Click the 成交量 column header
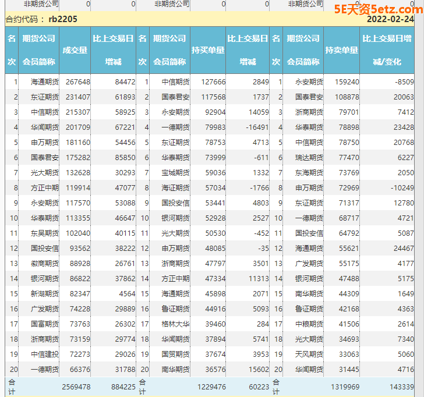The height and width of the screenshot is (397, 424). click(75, 50)
